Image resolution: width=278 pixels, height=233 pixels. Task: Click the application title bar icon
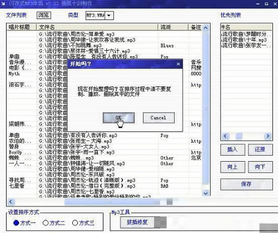pyautogui.click(x=3, y=3)
